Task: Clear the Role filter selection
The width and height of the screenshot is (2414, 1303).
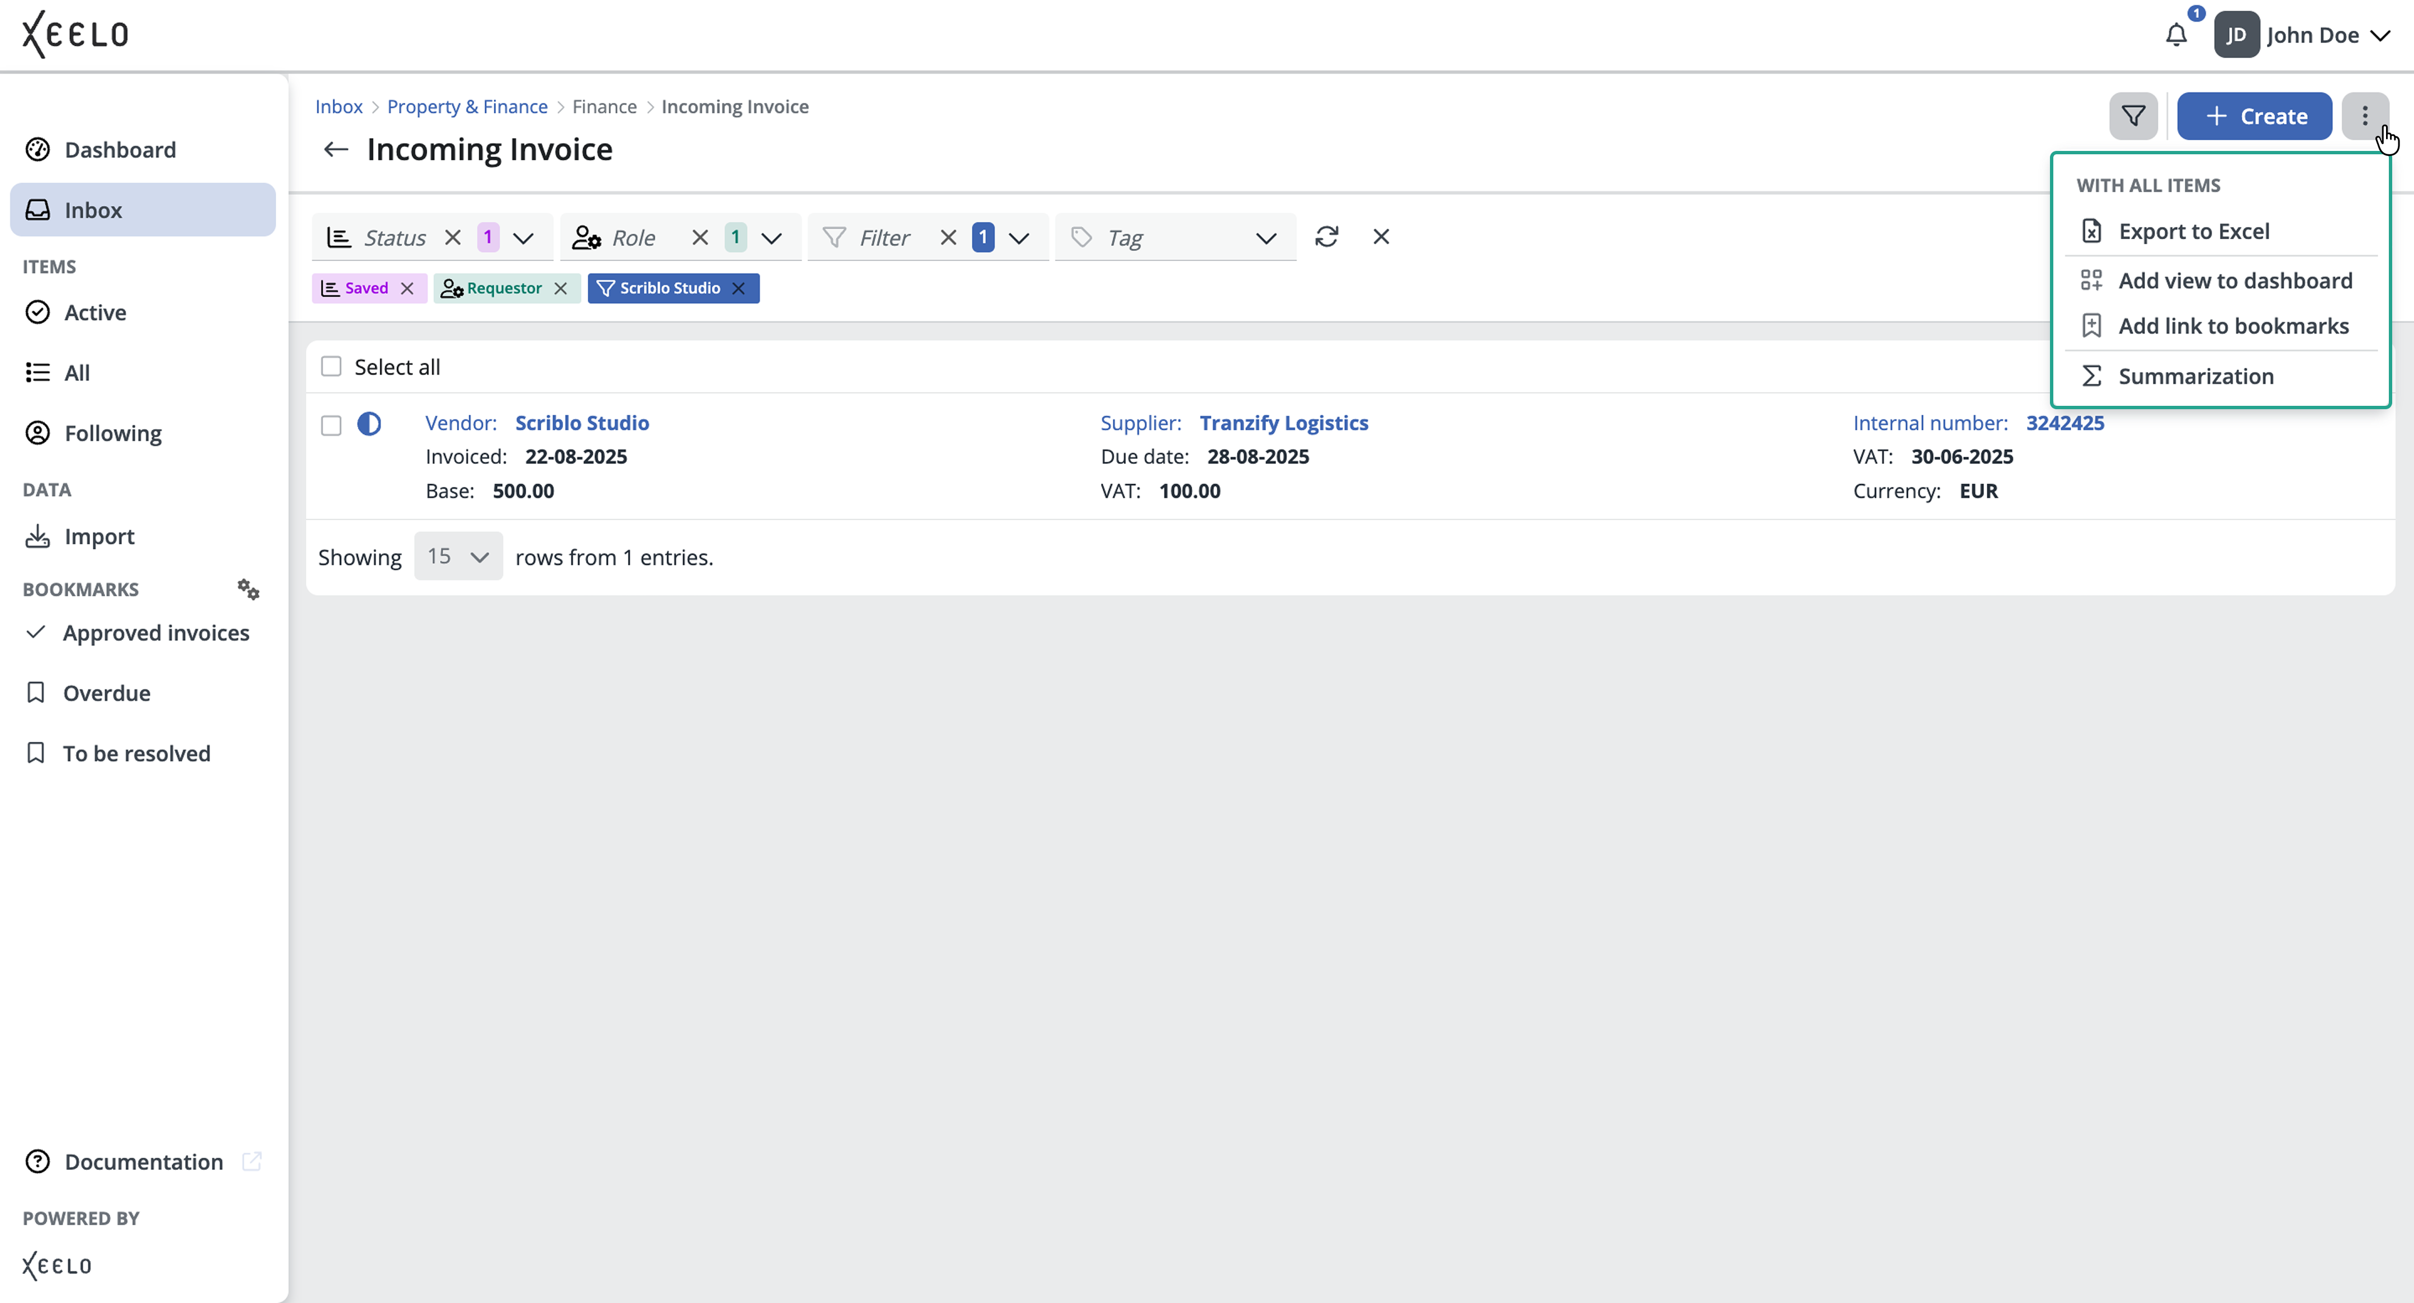Action: point(700,237)
